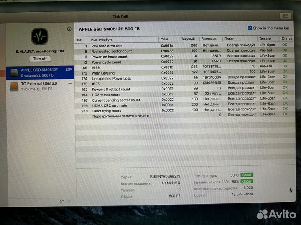Click the window layout icon in title bar

[x=286, y=16]
